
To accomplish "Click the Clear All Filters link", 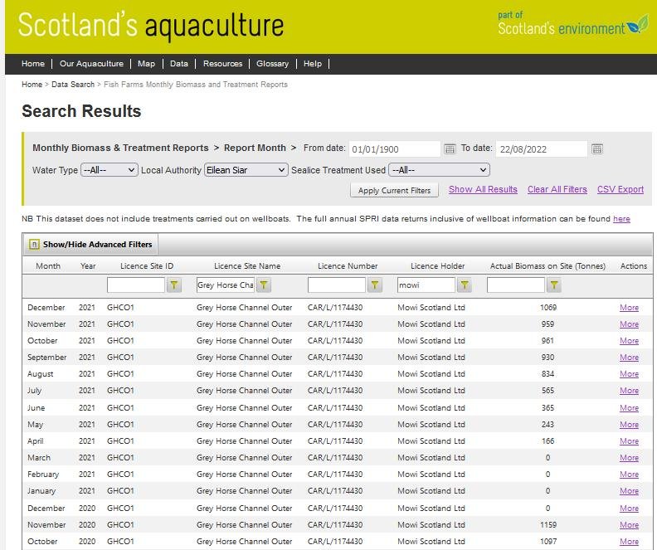I will (557, 189).
